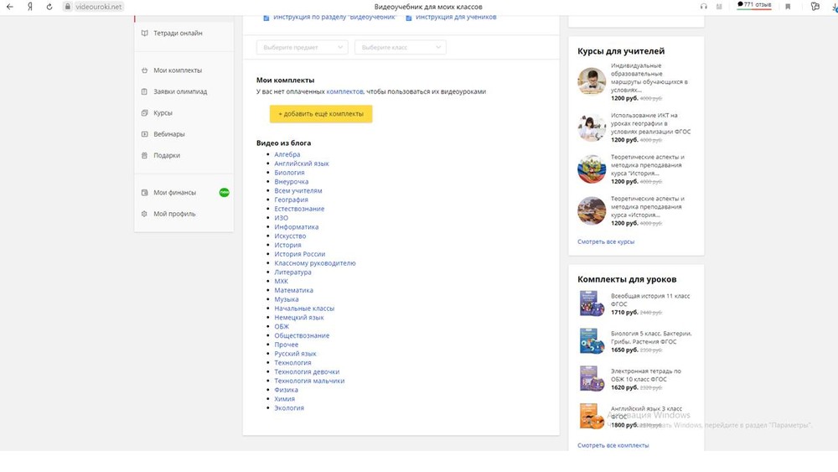Click the Заявки олимпиад clipboard icon
The height and width of the screenshot is (472, 838).
pyautogui.click(x=145, y=91)
